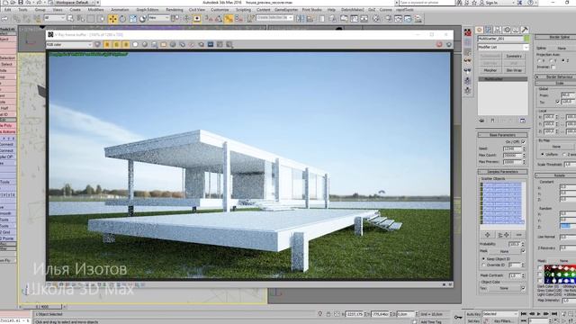Image resolution: width=576 pixels, height=324 pixels.
Task: Click Configure Modifier Sets icon
Action: [x=522, y=121]
